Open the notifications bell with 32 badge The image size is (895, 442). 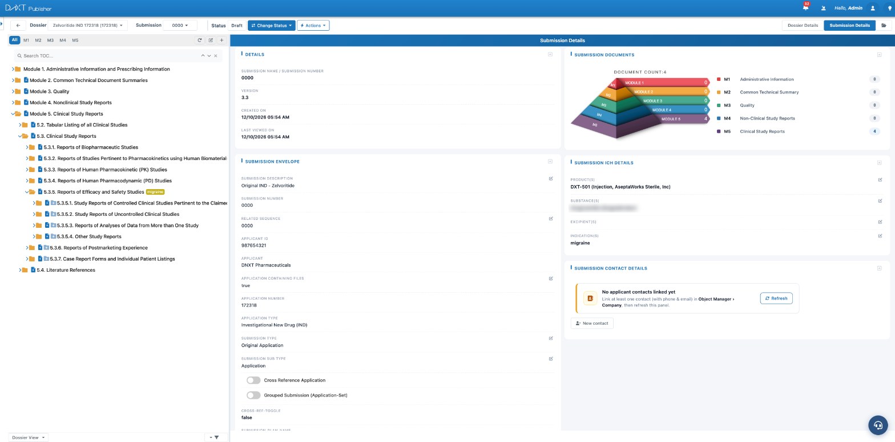(805, 8)
